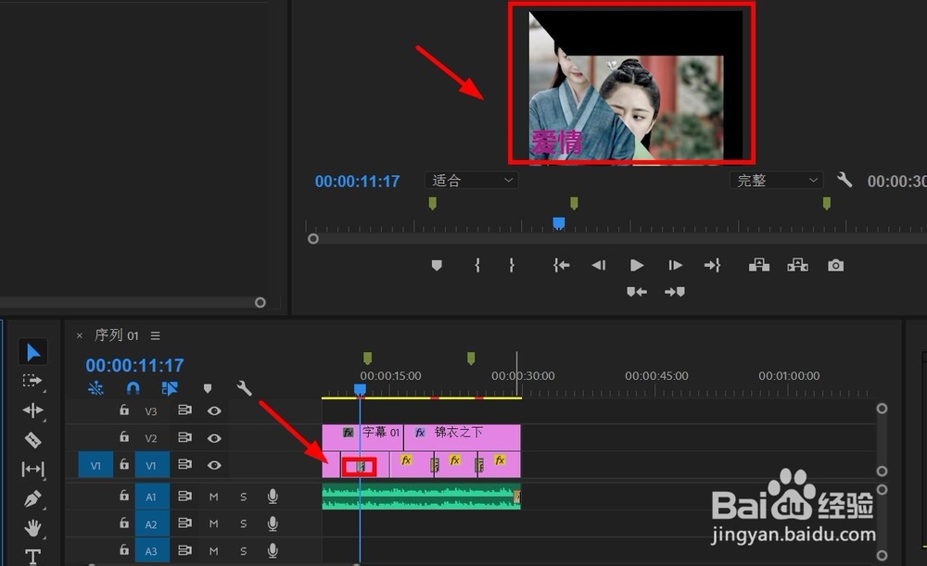
Task: Click the program monitor blue playhead
Action: [x=559, y=222]
